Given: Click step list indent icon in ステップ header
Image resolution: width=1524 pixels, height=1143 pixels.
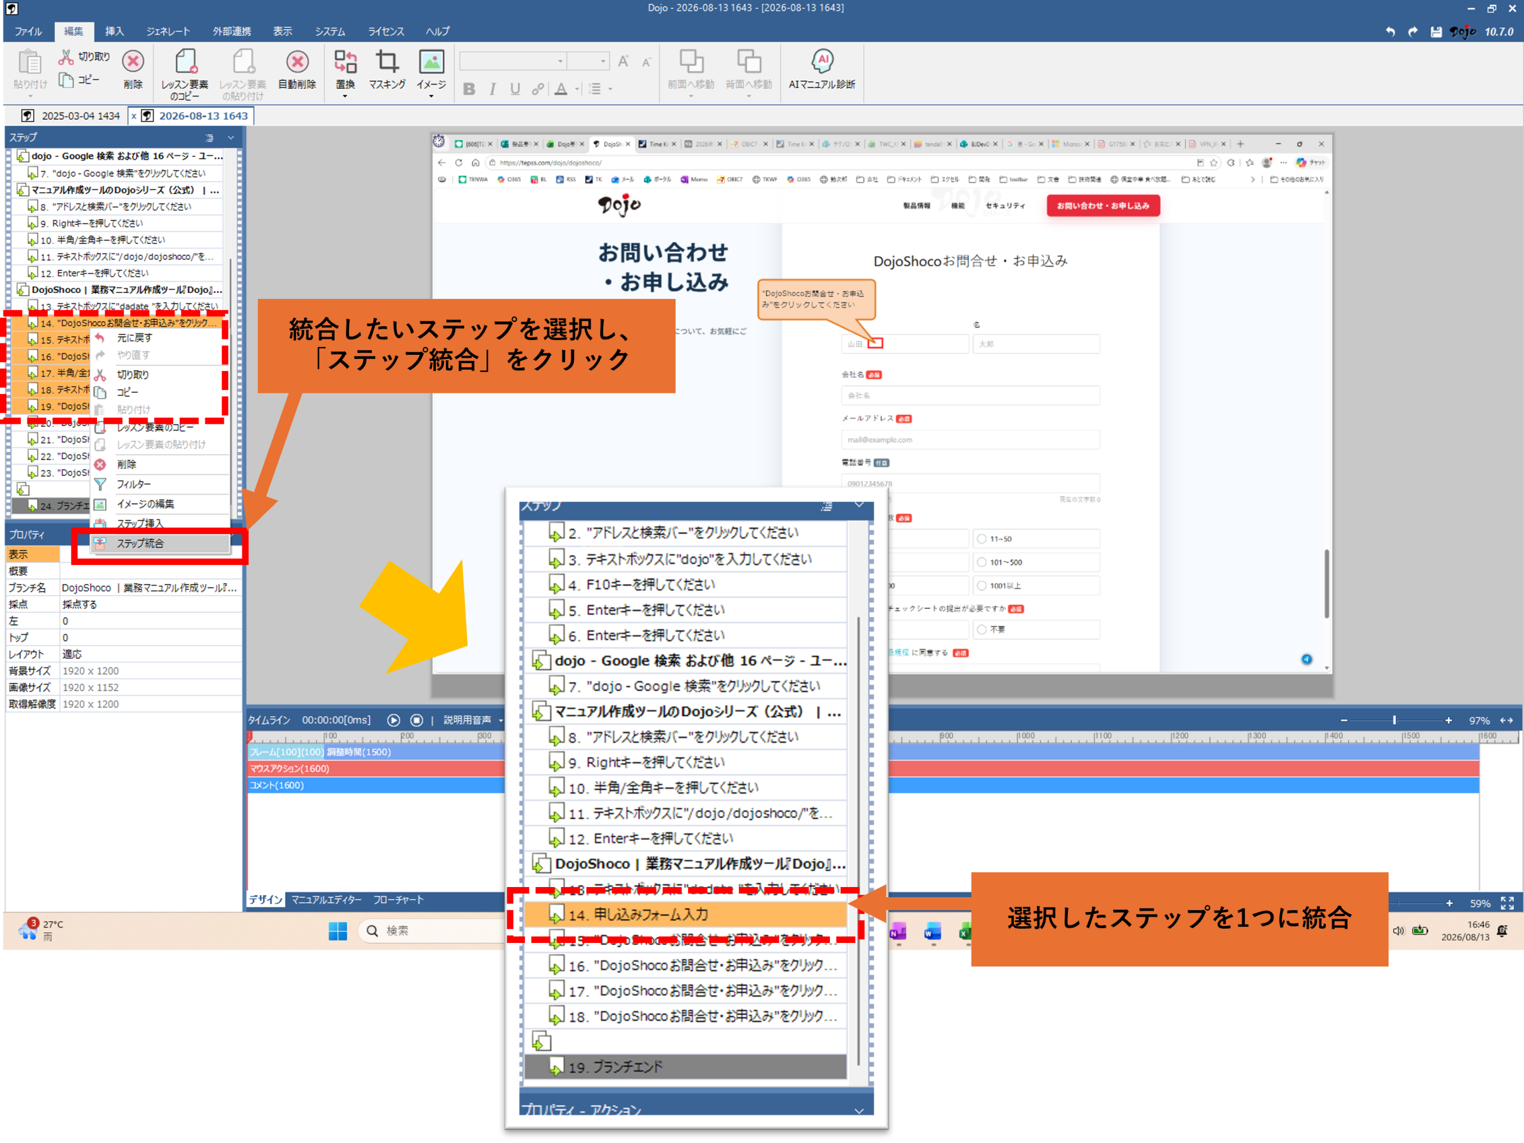Looking at the screenshot, I should click(x=210, y=138).
